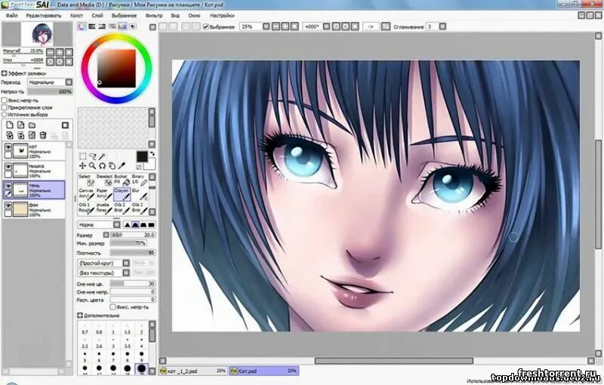Select the hand pan tool
The image size is (604, 385).
coord(112,166)
